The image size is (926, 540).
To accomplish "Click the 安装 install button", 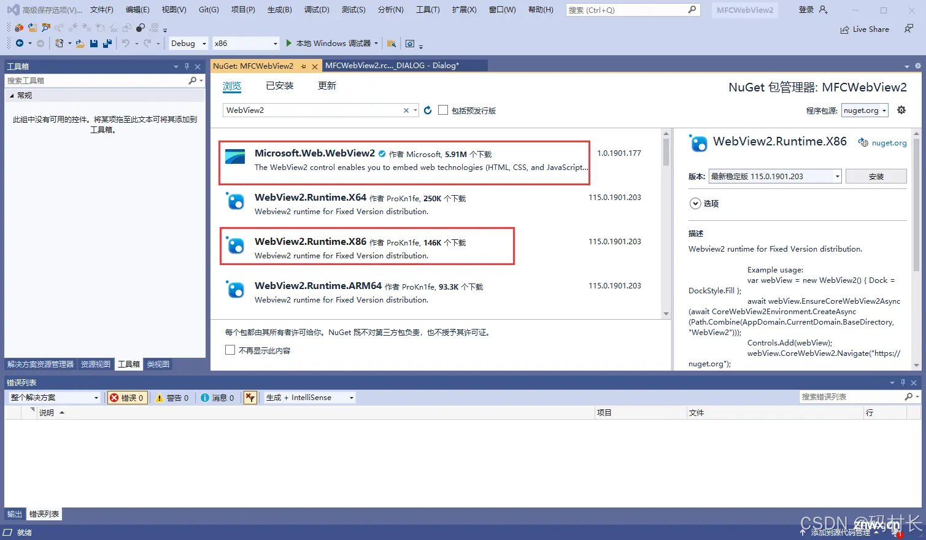I will 876,176.
